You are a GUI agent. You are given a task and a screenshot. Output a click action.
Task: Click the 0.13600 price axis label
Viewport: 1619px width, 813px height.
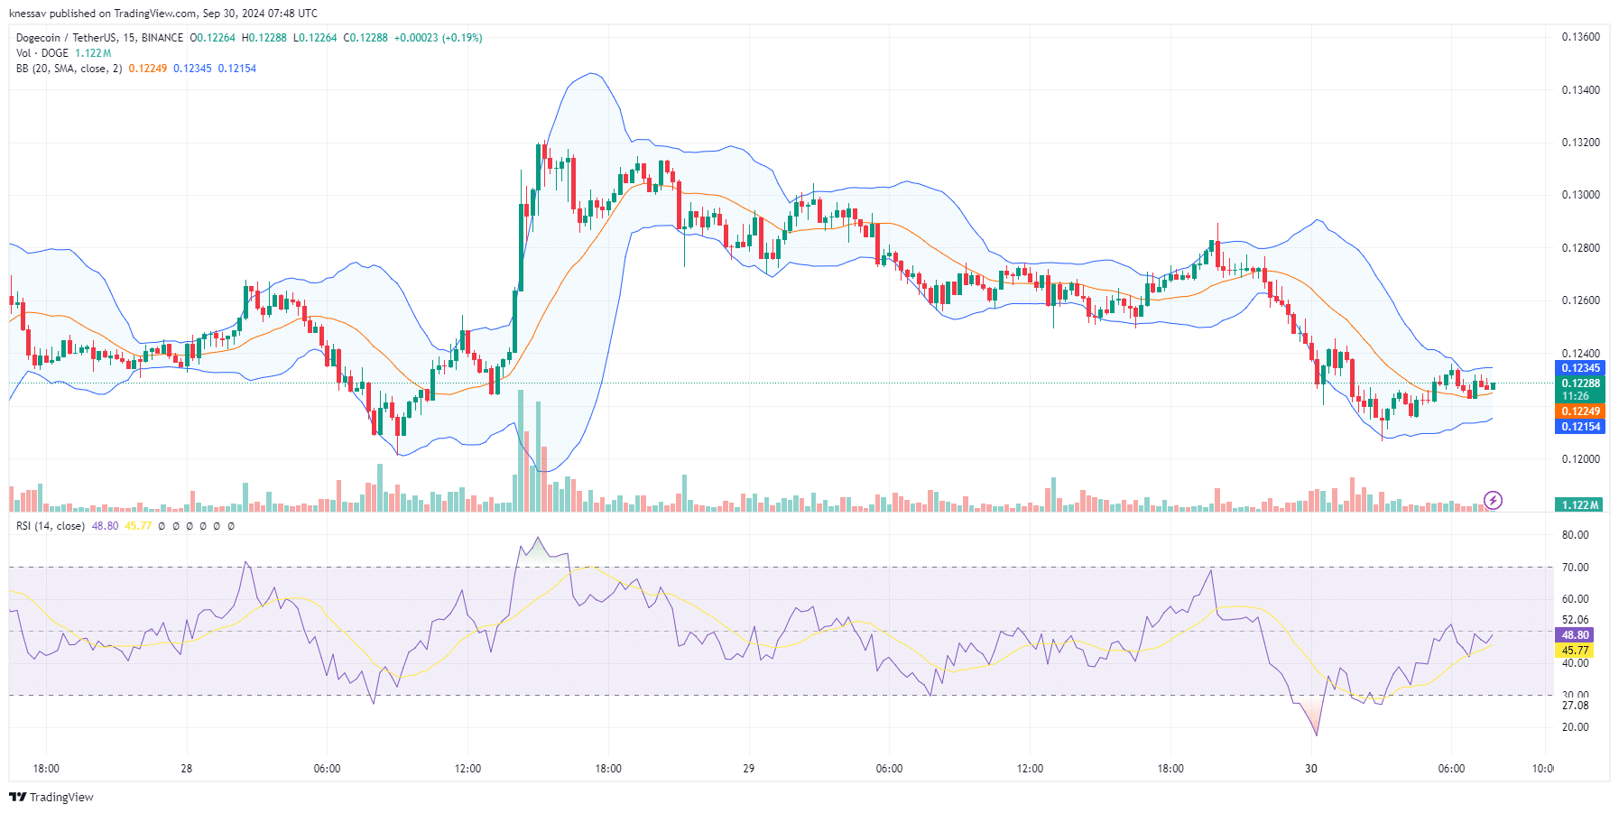coord(1581,37)
